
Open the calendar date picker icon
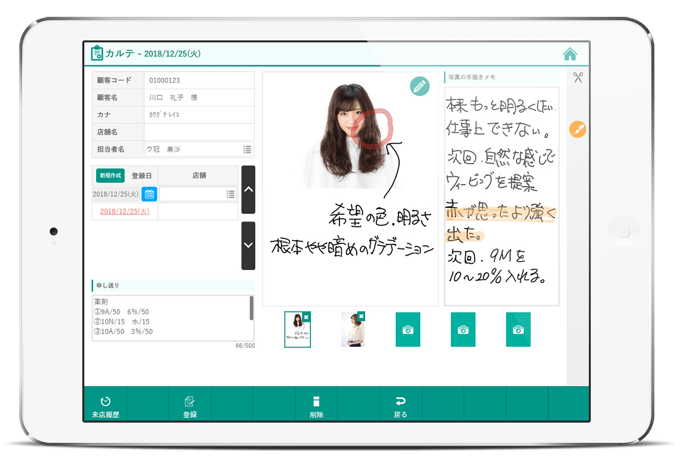149,194
